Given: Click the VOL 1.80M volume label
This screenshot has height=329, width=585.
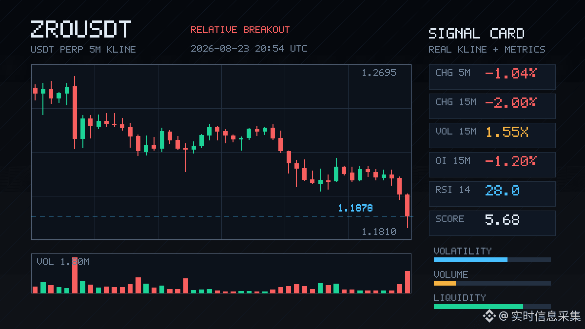Looking at the screenshot, I should 63,262.
